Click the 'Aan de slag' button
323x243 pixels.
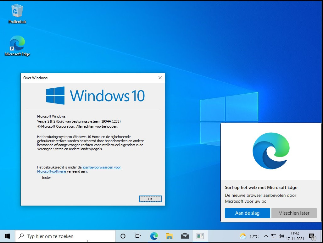248,213
